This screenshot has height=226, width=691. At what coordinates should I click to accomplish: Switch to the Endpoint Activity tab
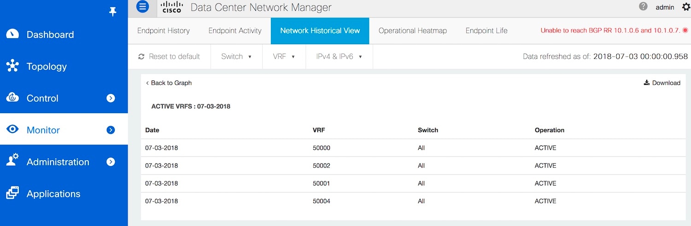235,31
